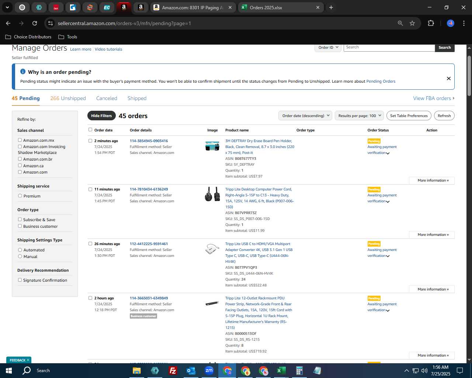
Task: Open the Learn more link beside Manage Orders
Action: pyautogui.click(x=81, y=49)
